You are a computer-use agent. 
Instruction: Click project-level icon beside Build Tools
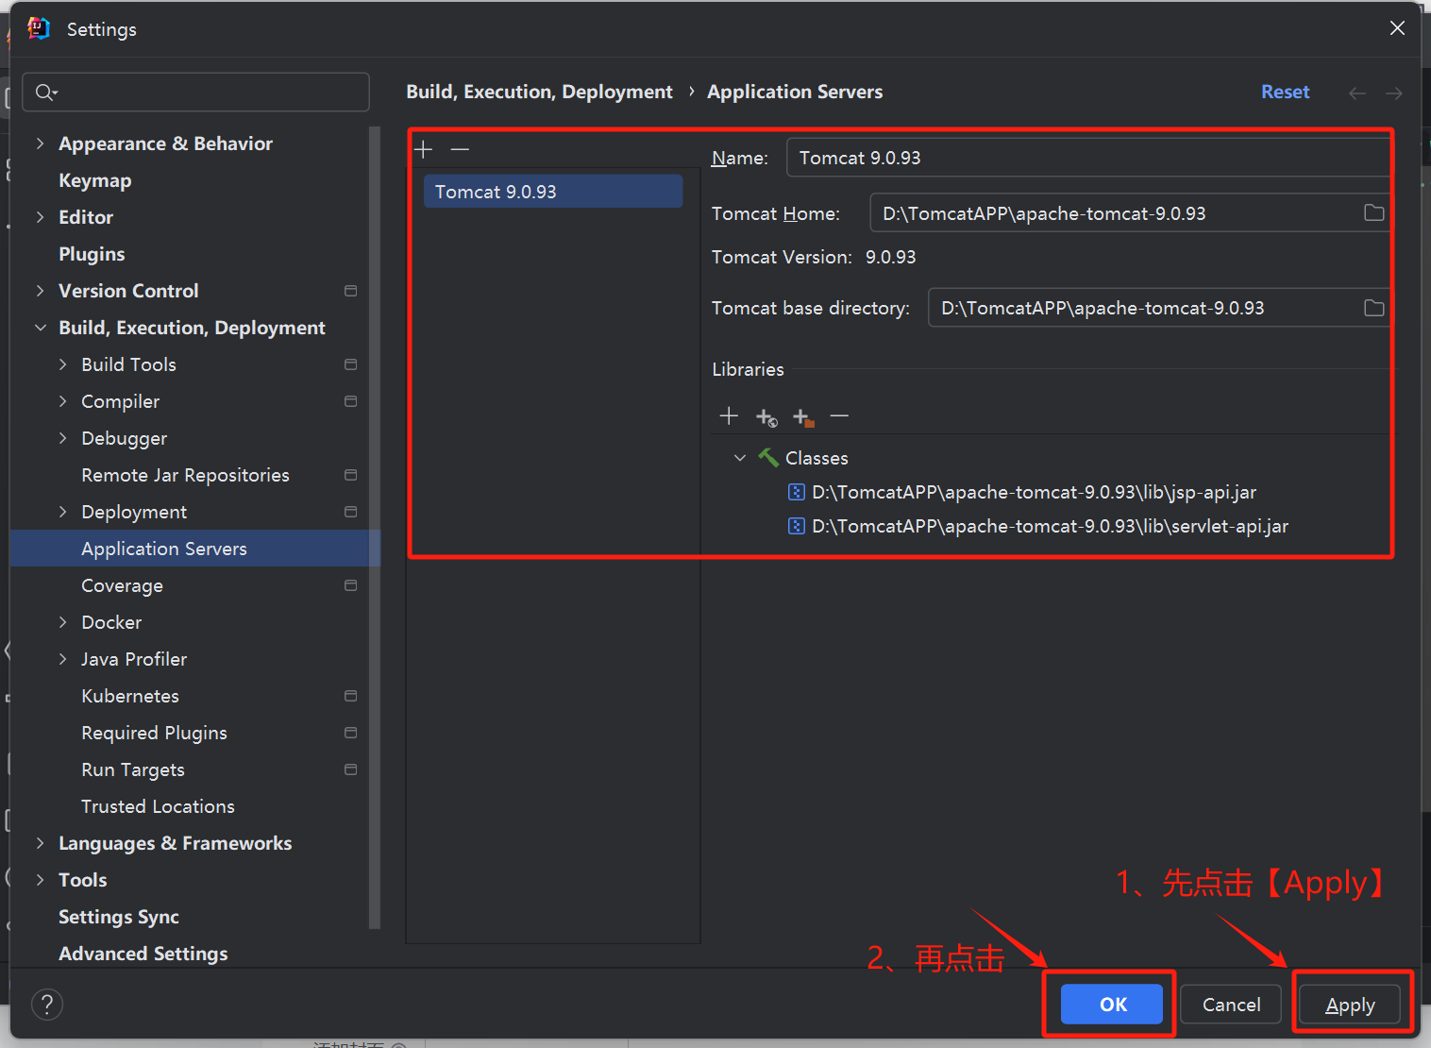[351, 364]
